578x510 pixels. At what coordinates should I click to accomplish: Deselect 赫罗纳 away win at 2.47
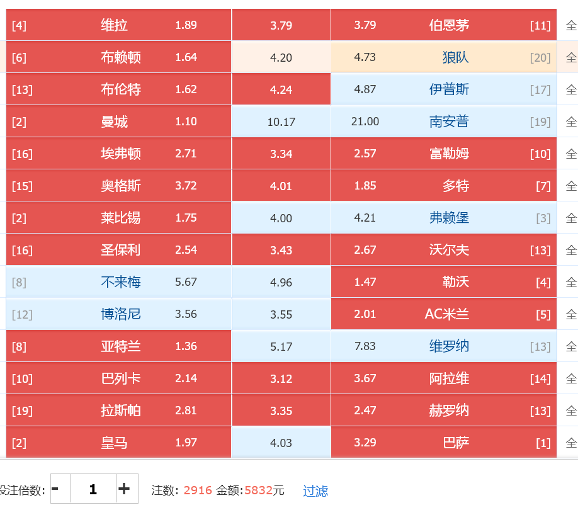[x=444, y=410]
